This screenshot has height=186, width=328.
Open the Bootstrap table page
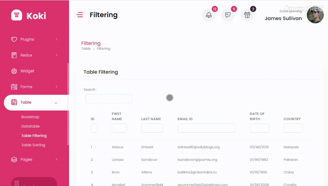pos(30,117)
